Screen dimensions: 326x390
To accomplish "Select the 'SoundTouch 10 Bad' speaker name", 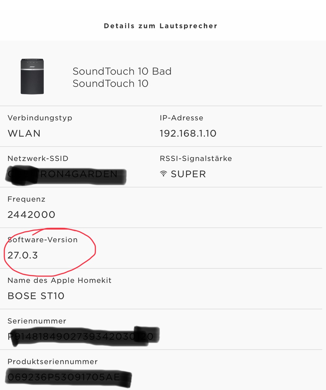I will [x=122, y=71].
